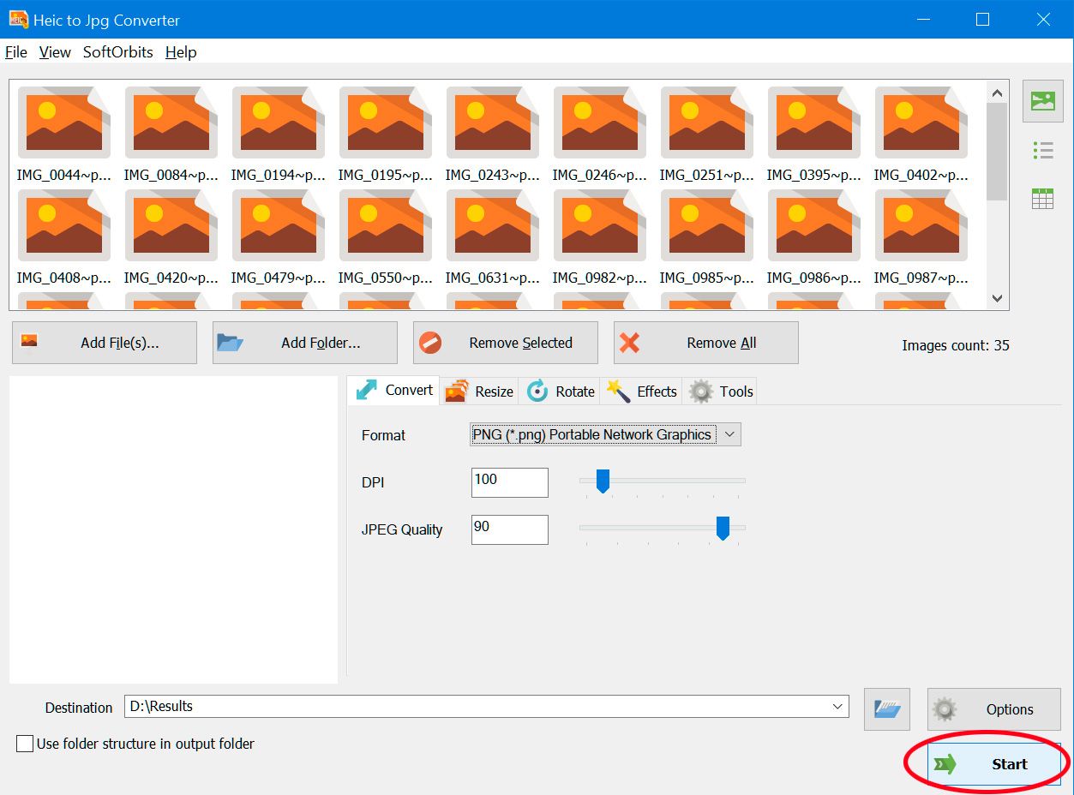Click the browse destination folder icon
The image size is (1074, 795).
pyautogui.click(x=886, y=709)
